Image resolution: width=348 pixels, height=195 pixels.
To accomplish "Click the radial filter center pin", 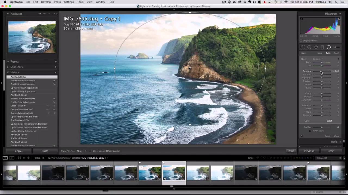I will (x=190, y=68).
